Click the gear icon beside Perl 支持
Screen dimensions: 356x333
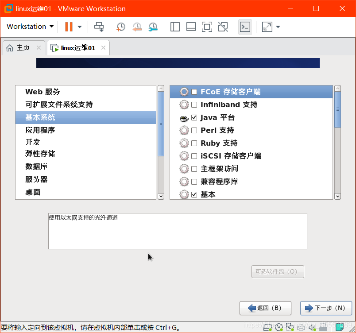[184, 130]
